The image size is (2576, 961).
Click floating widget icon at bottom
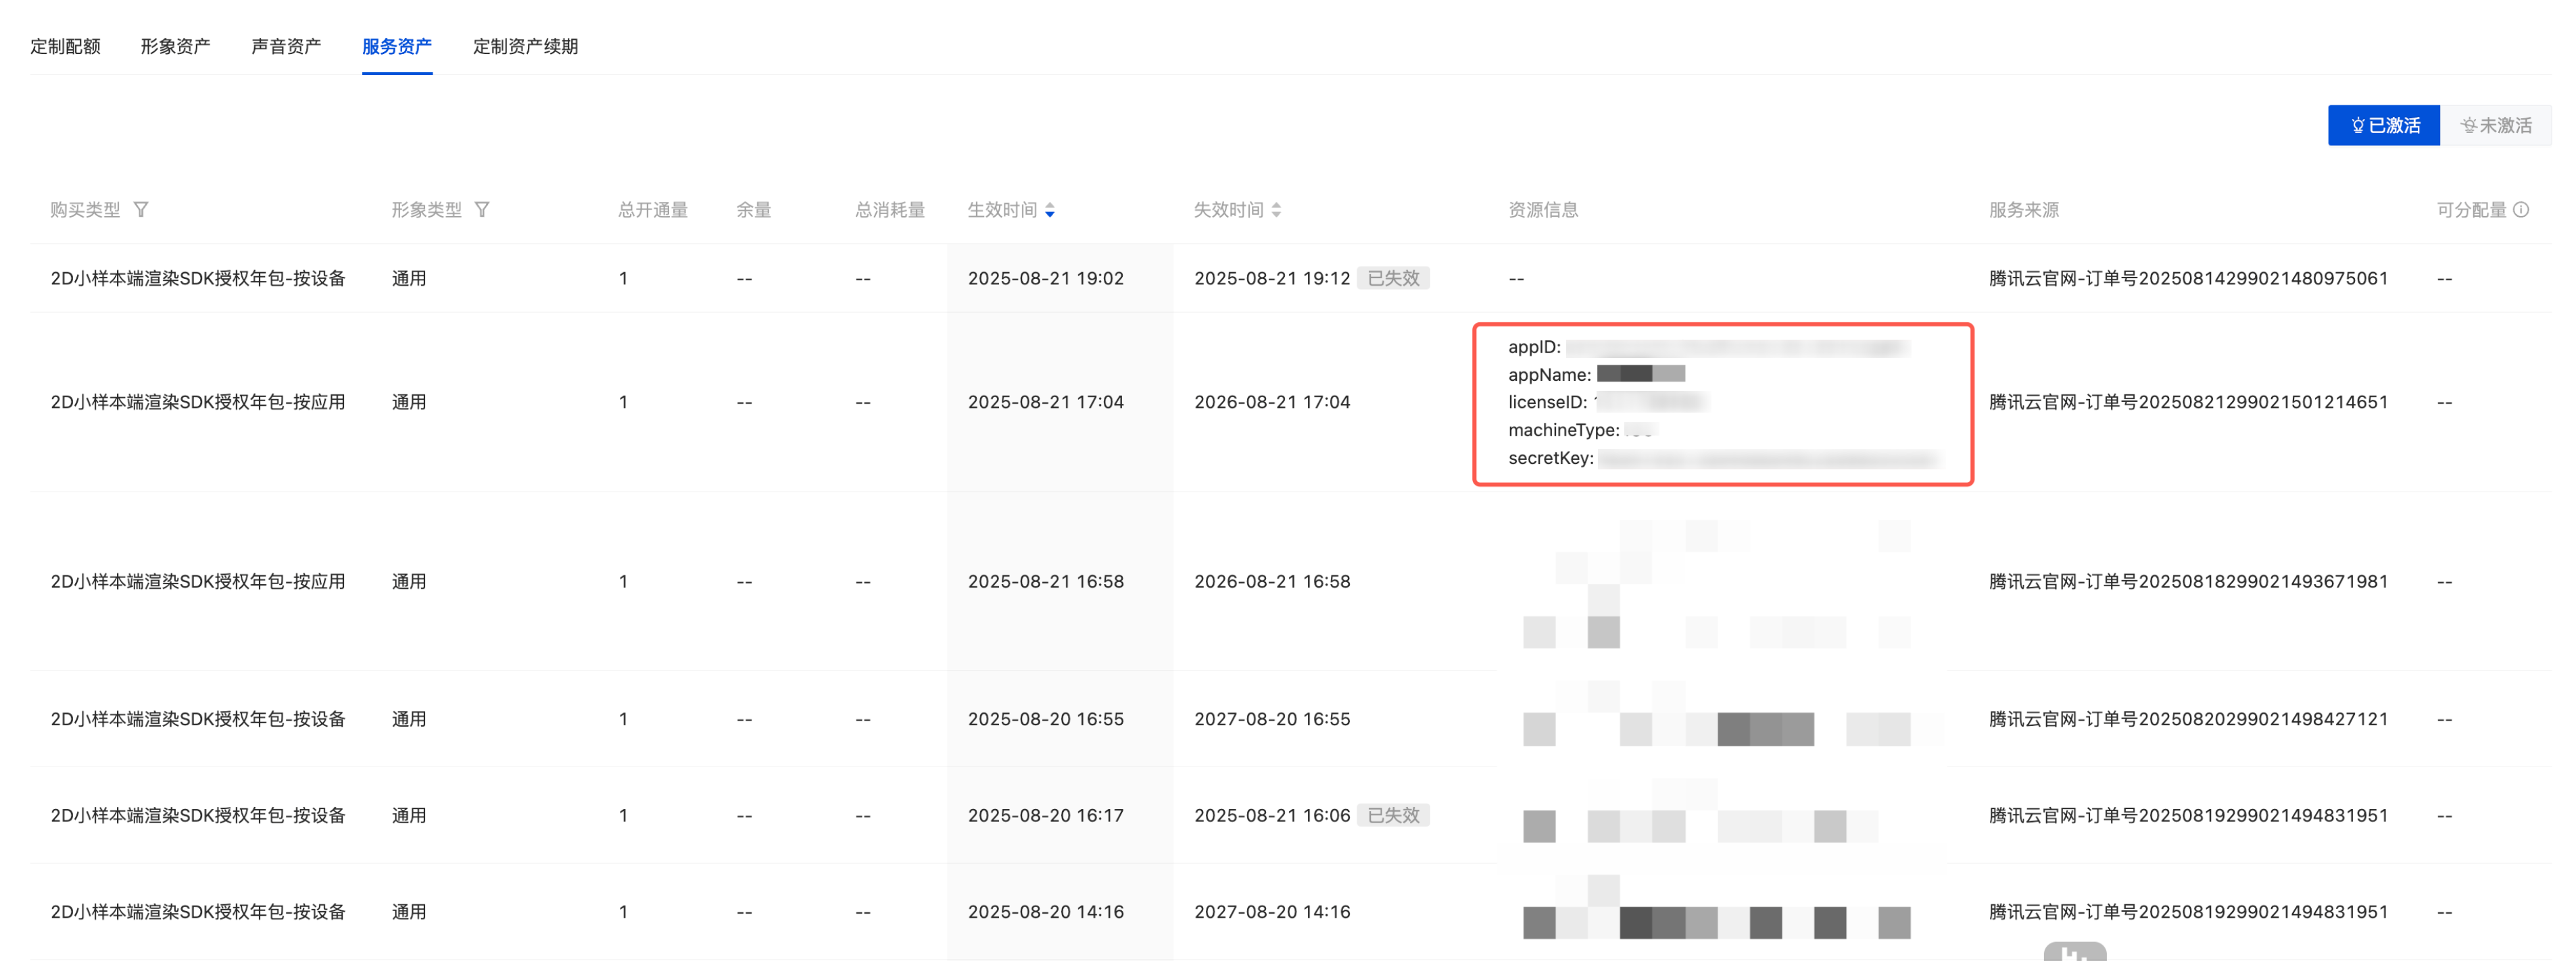(x=2074, y=952)
